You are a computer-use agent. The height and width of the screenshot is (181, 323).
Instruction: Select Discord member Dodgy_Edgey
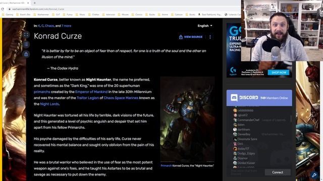tap(244, 153)
